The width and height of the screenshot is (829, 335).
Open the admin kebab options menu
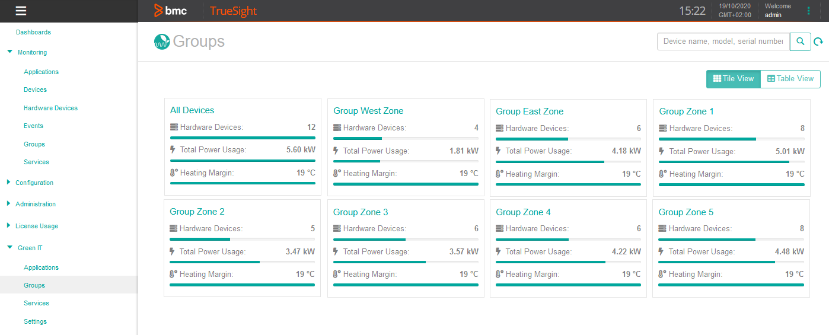[808, 11]
